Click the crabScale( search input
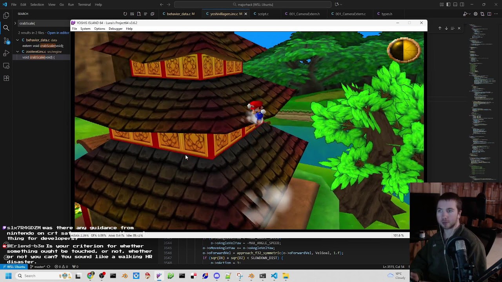502x282 pixels. [44, 23]
